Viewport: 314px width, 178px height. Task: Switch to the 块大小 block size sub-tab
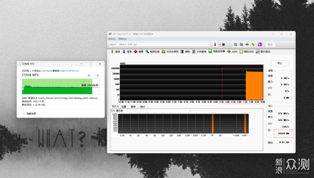(x=115, y=107)
